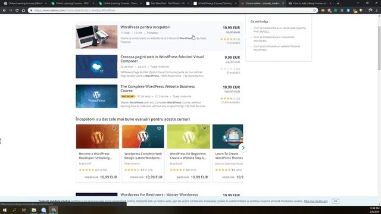The width and height of the screenshot is (381, 214).
Task: Click the blue shield extension icon
Action: coord(348,11)
